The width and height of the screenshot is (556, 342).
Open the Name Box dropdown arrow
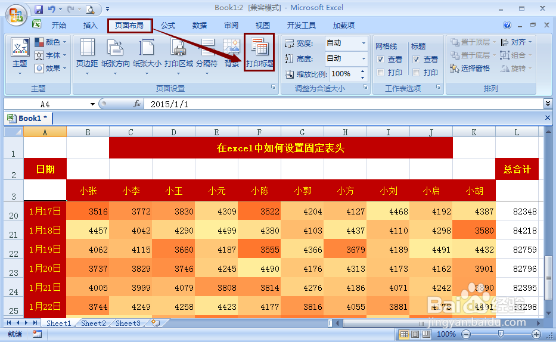(92, 104)
